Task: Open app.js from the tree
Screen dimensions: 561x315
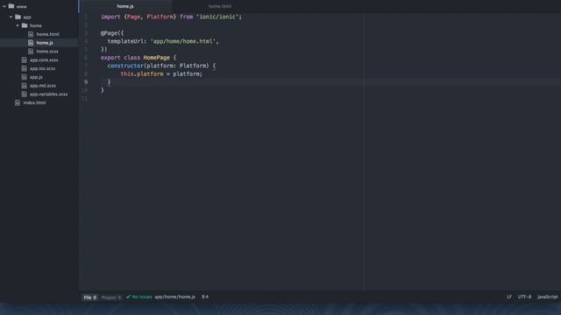Action: (36, 77)
